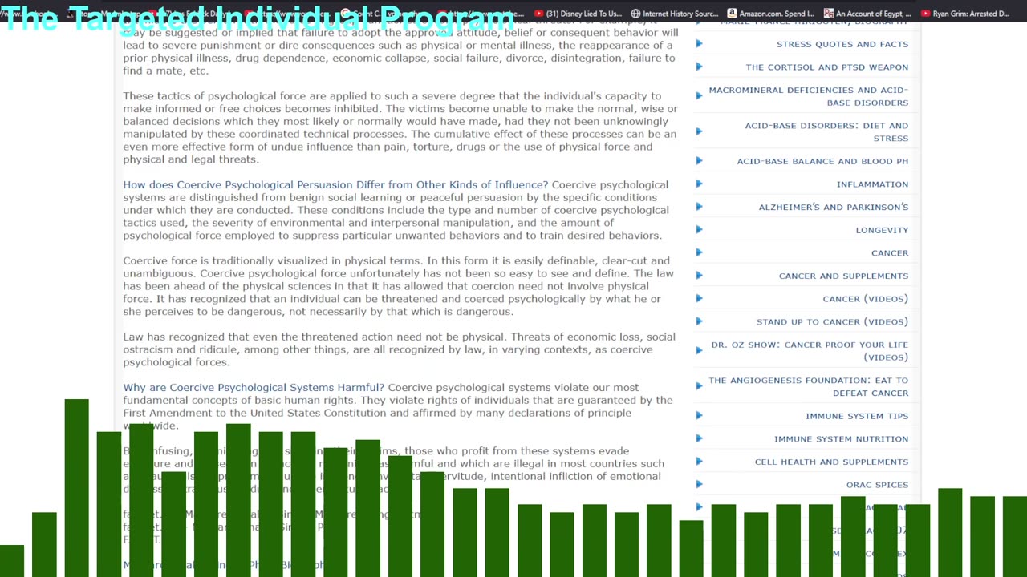Expand arrow beside The Cortisol and PTSD Weapon
1027x577 pixels.
click(699, 67)
